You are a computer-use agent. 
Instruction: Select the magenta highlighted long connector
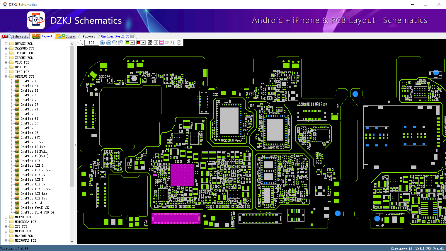(x=176, y=218)
